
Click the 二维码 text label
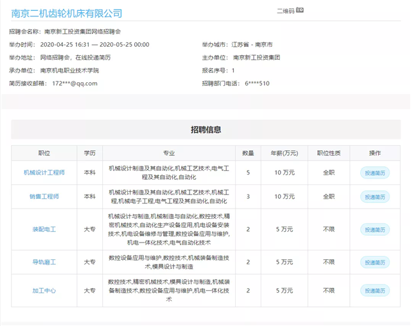[x=285, y=11]
